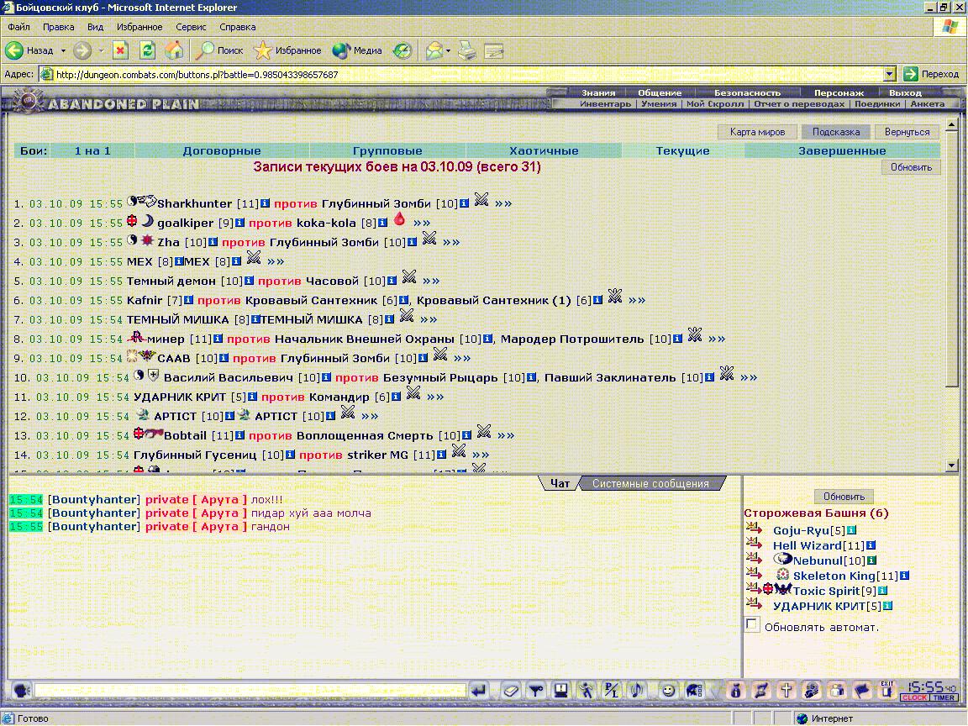Select the 1 на 1 battles tab
This screenshot has height=726, width=968.
point(92,150)
